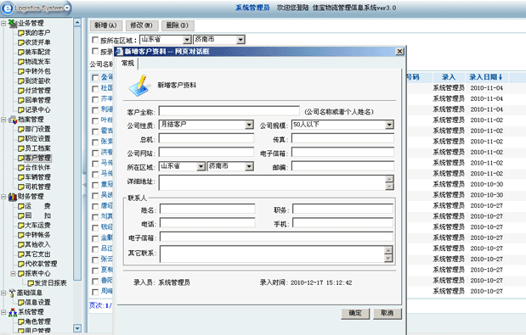Close the 新增客户资料 dialog with X
This screenshot has width=526, height=335.
point(399,51)
